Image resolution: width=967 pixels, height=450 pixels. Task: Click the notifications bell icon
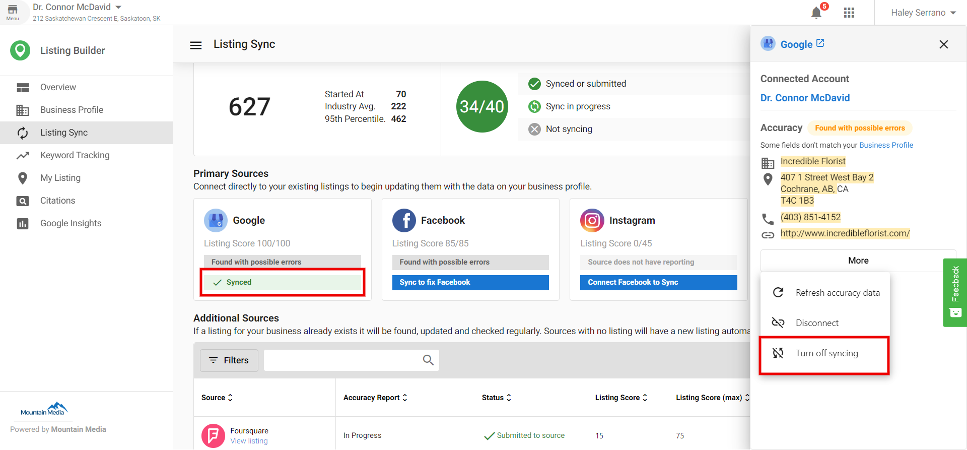(816, 13)
